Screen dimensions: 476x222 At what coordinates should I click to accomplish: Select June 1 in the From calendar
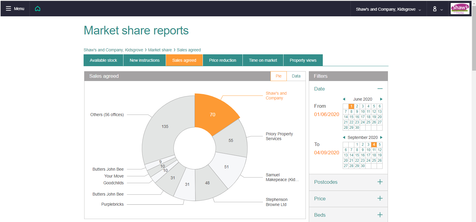pyautogui.click(x=351, y=106)
